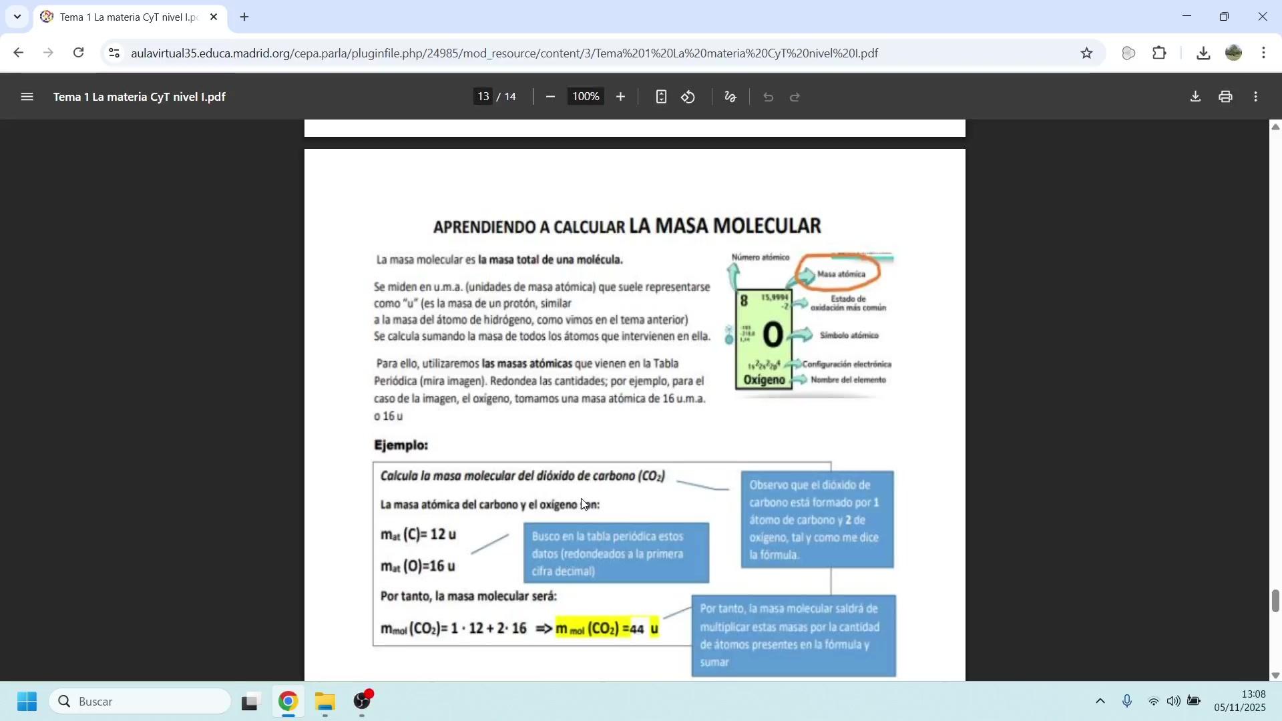Select the Tema 1 La materia tab

127,17
